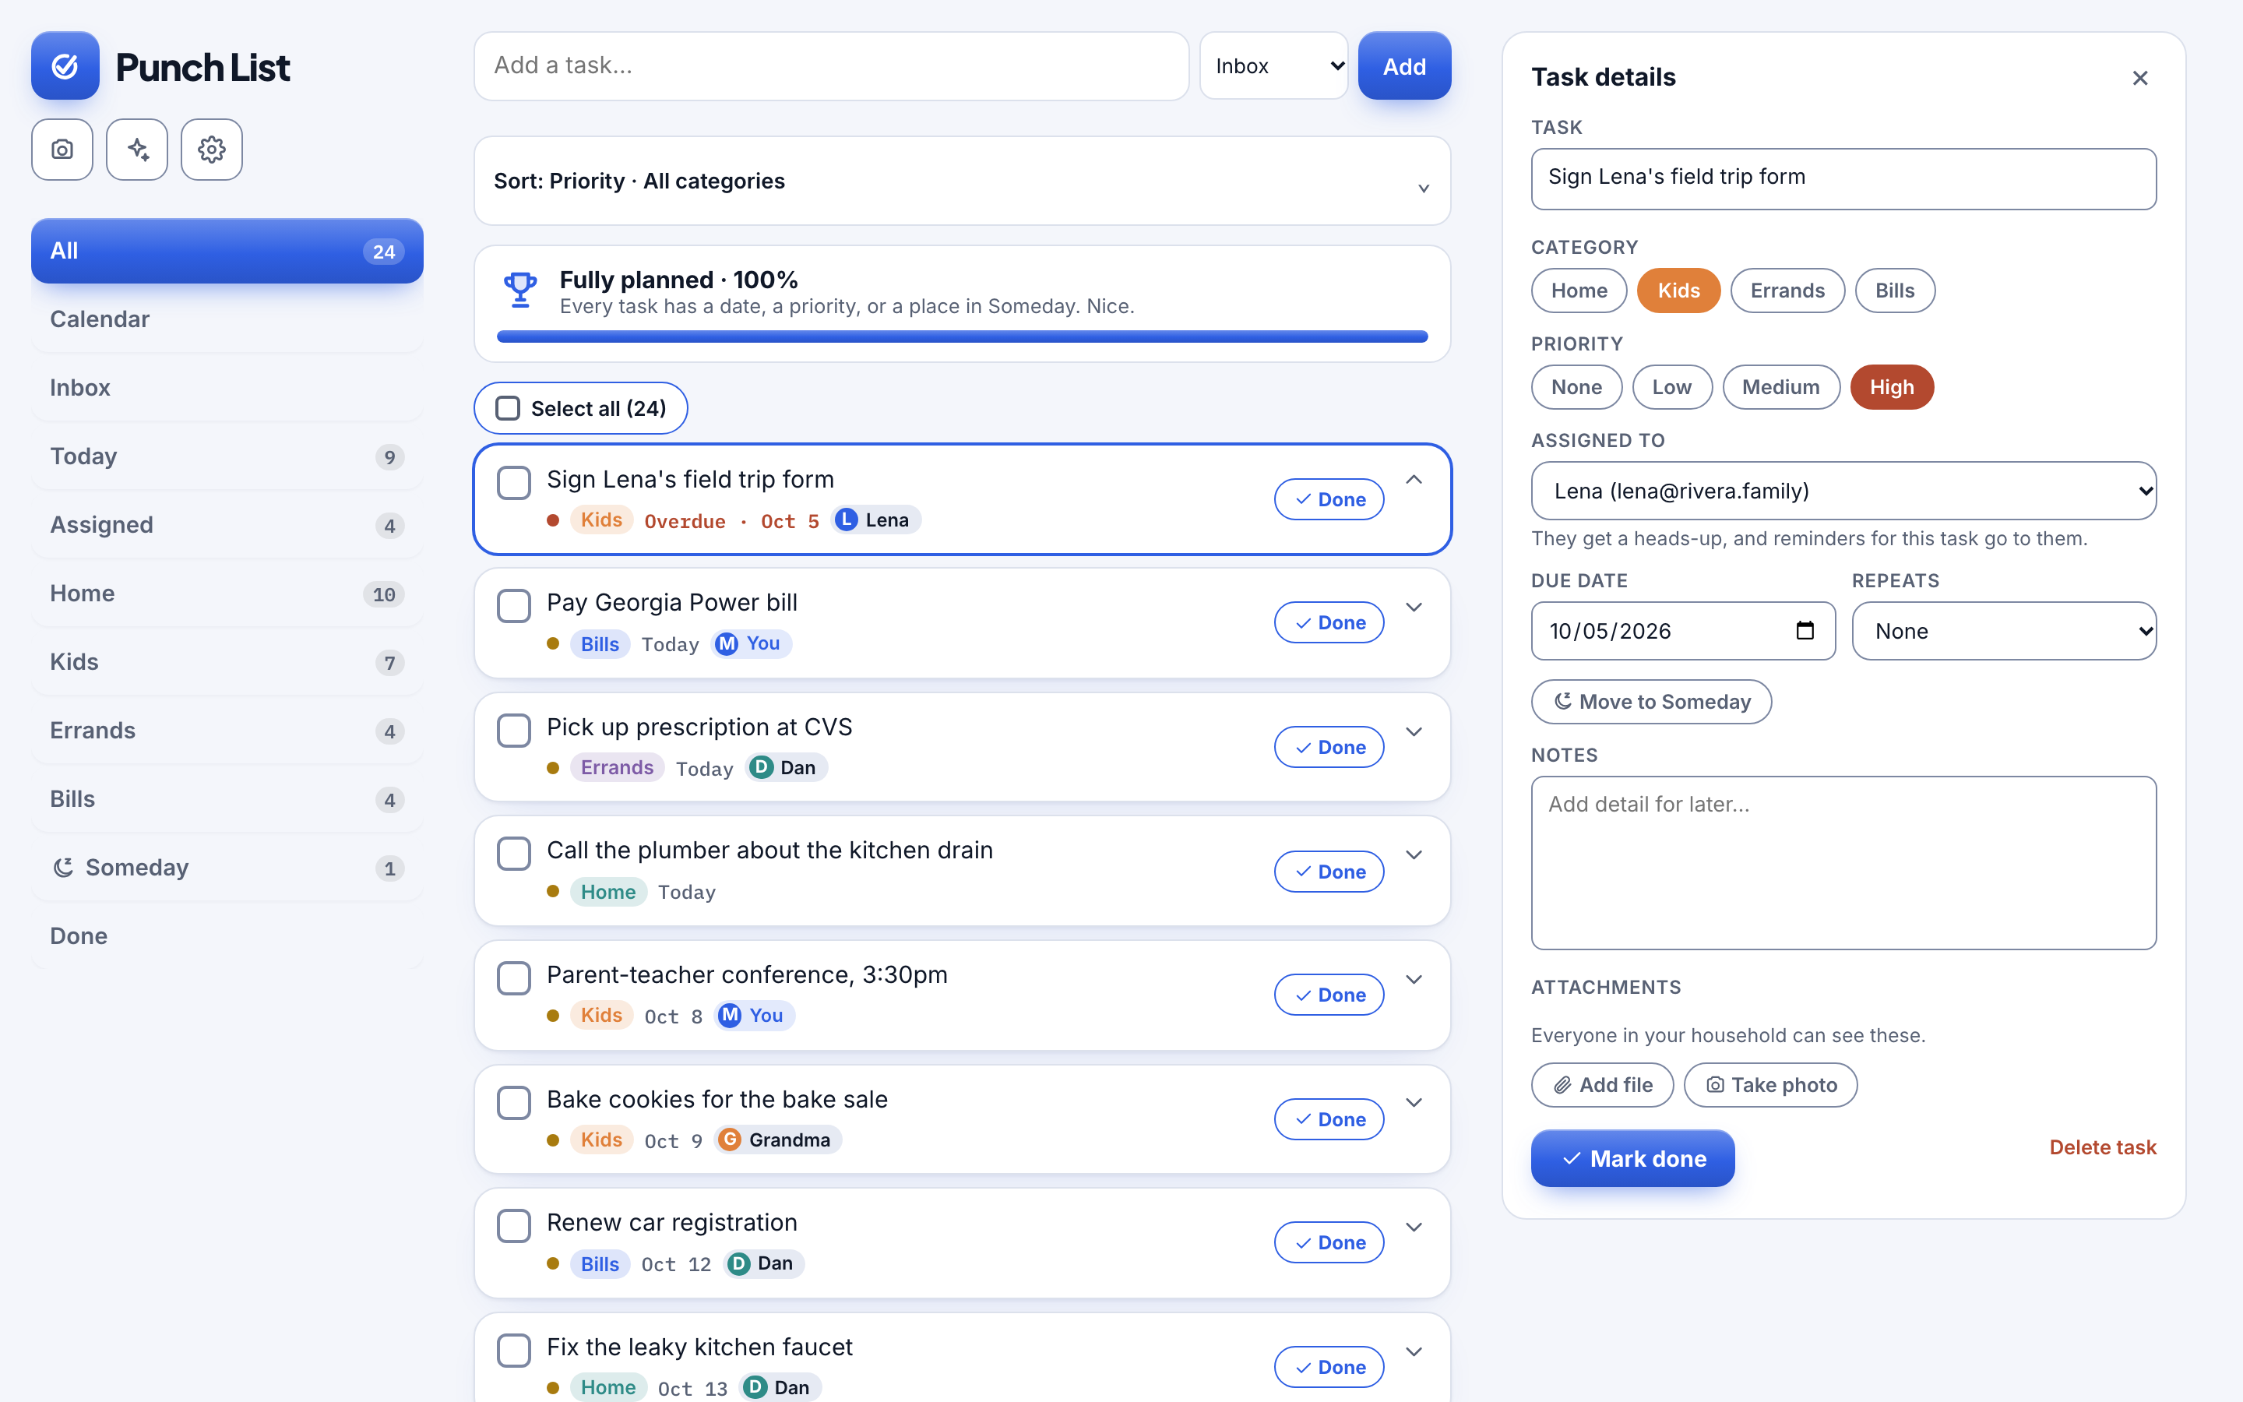
Task: Open the Errands category in sidebar
Action: 227,731
